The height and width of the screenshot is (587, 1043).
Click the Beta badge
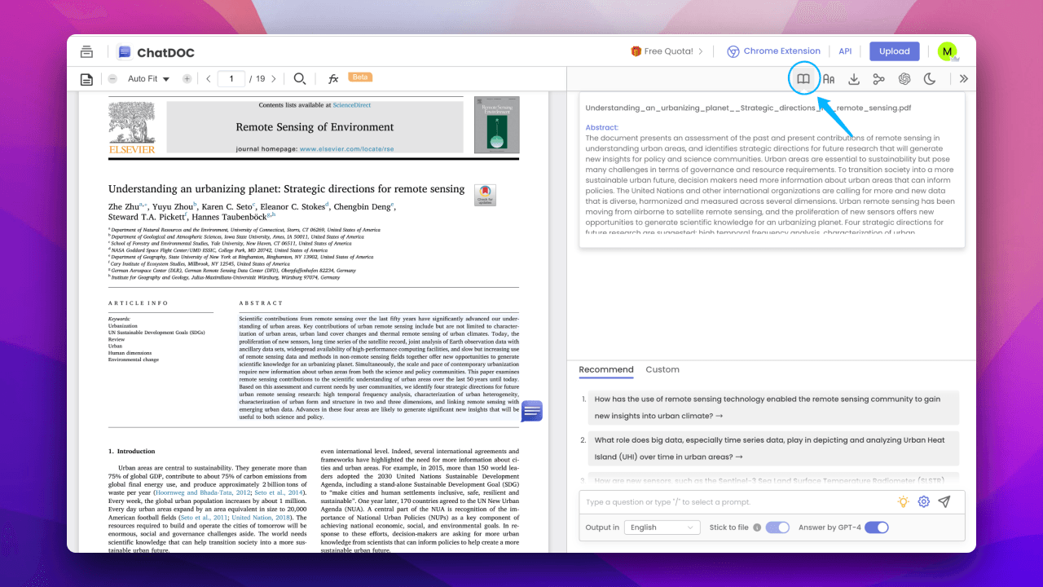coord(360,77)
